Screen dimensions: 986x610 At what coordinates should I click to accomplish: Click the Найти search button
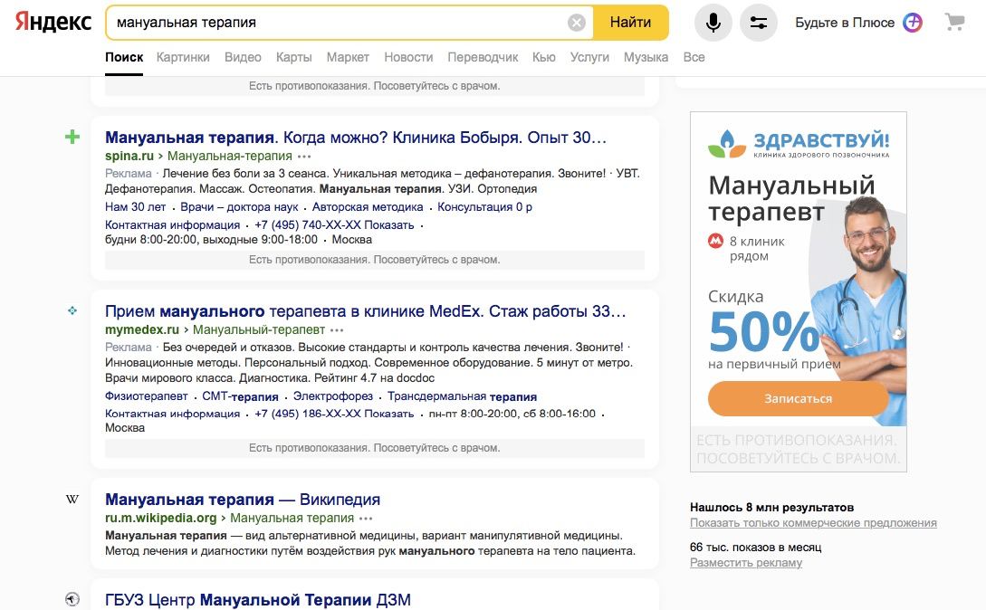(x=631, y=23)
